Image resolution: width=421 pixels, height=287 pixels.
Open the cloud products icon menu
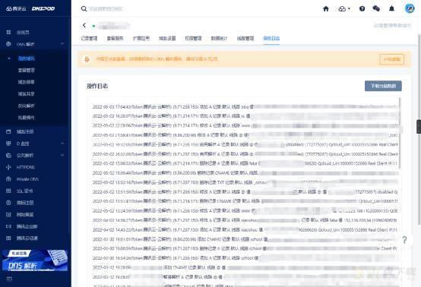(342, 9)
